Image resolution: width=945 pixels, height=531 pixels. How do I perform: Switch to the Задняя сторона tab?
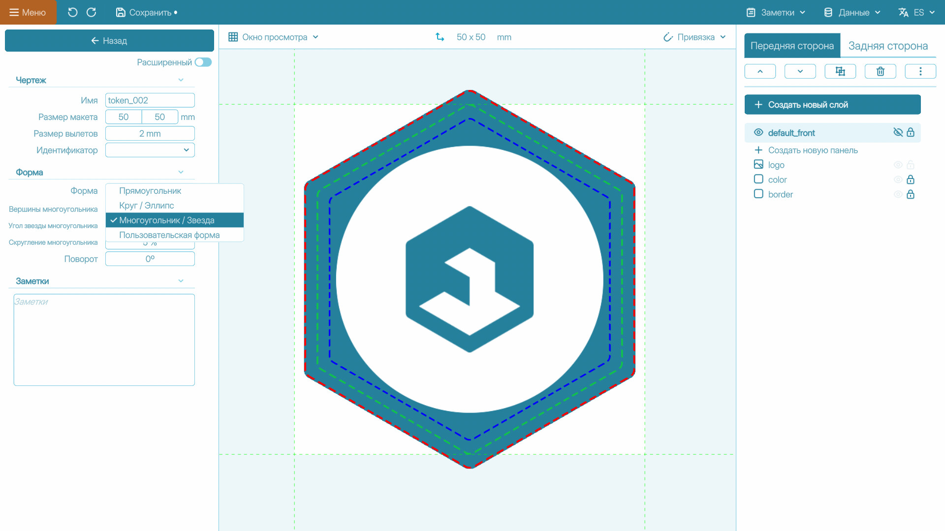887,46
